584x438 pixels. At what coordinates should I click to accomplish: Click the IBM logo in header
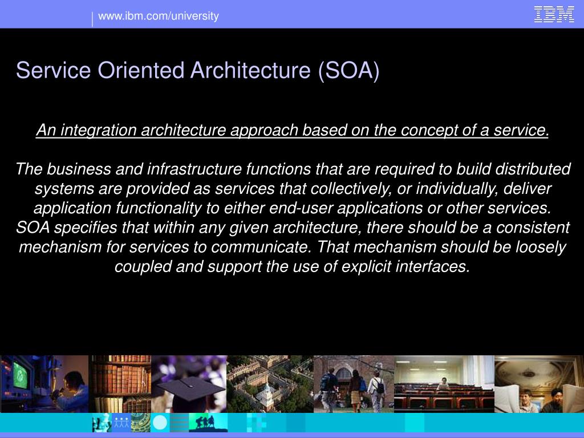point(554,14)
